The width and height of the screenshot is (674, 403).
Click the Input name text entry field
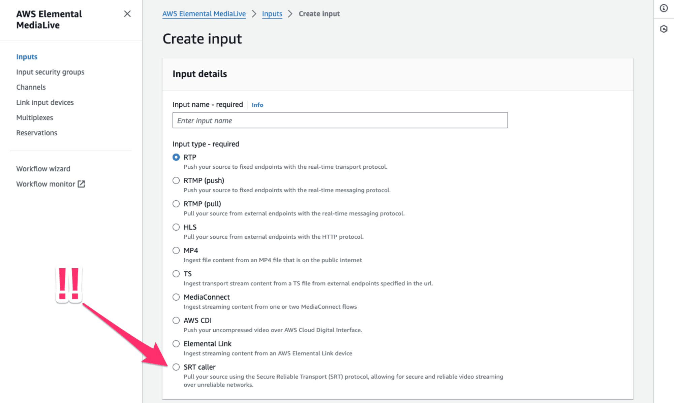point(339,120)
